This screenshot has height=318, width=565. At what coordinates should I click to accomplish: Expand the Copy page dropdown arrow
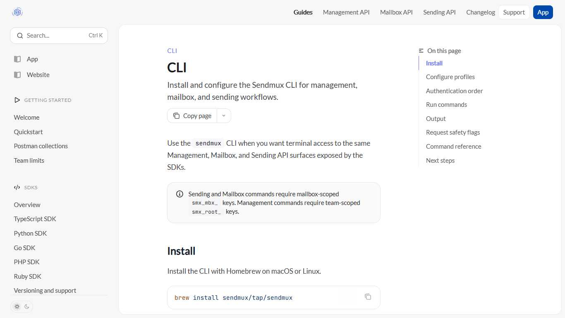(x=224, y=116)
